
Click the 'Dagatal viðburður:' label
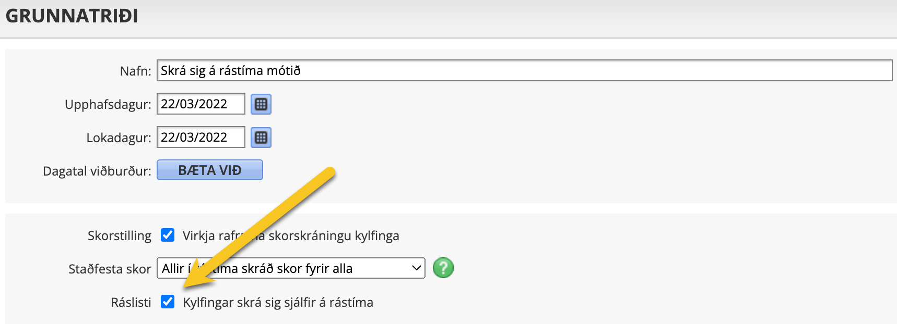[x=97, y=171]
